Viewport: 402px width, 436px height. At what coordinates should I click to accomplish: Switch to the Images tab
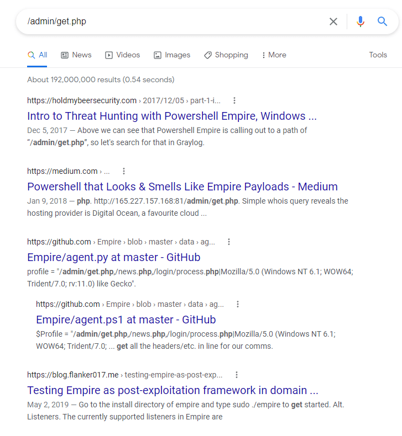tap(172, 55)
